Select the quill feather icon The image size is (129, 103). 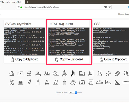[29, 82]
